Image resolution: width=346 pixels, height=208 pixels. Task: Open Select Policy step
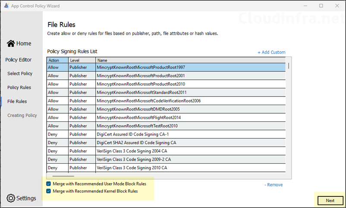(x=20, y=74)
